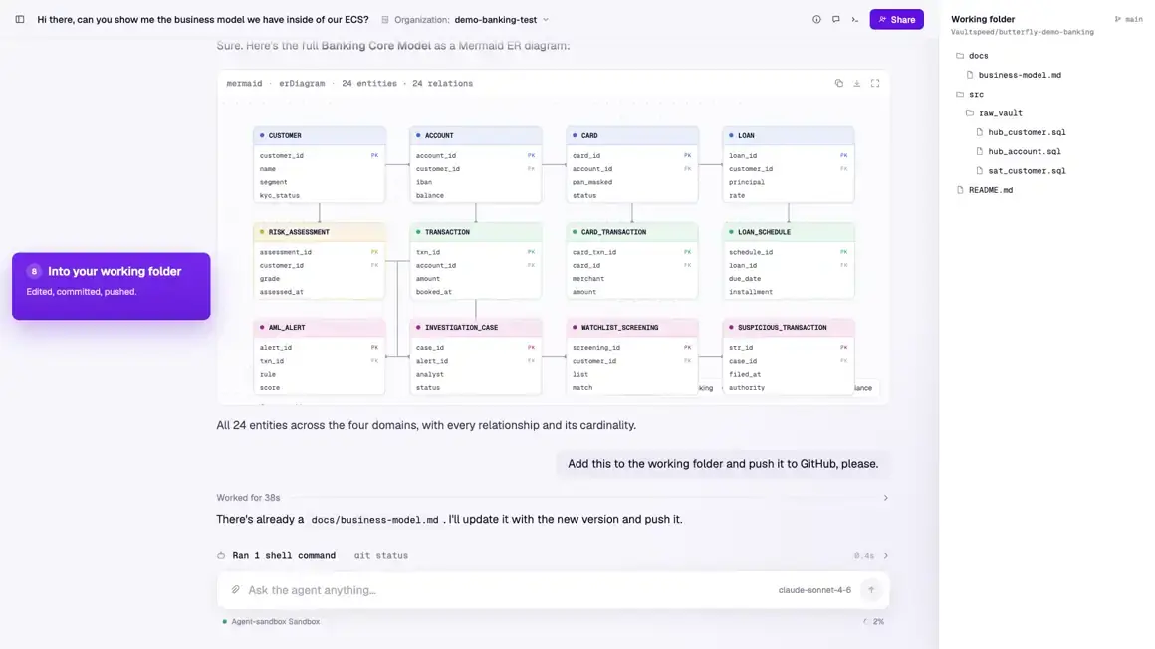Image resolution: width=1155 pixels, height=649 pixels.
Task: Click the Agent-sandbox Sandbox status
Action: coord(271,622)
